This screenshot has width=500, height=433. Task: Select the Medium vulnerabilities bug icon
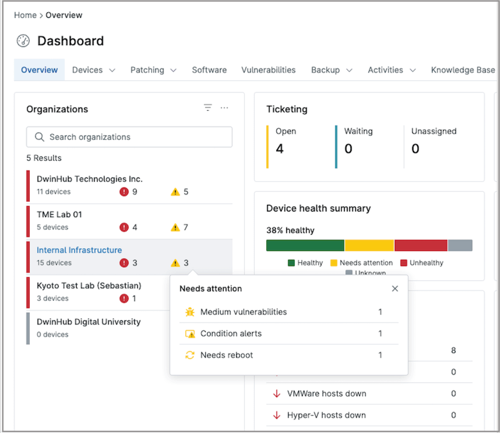coord(190,312)
